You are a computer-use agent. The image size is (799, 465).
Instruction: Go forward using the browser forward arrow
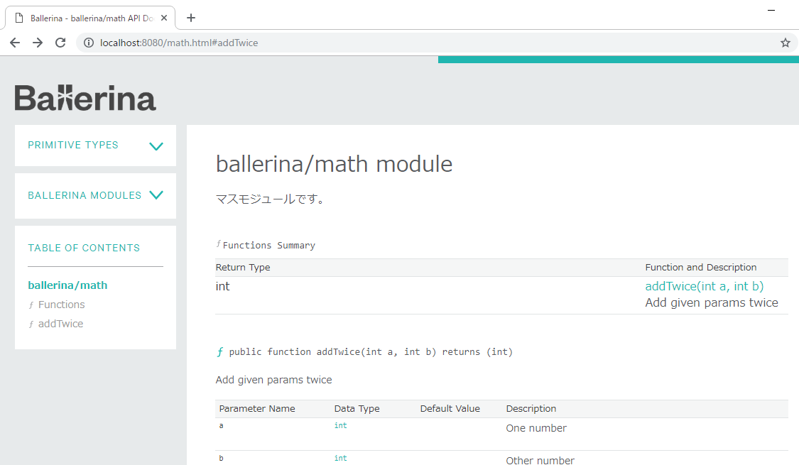[38, 43]
